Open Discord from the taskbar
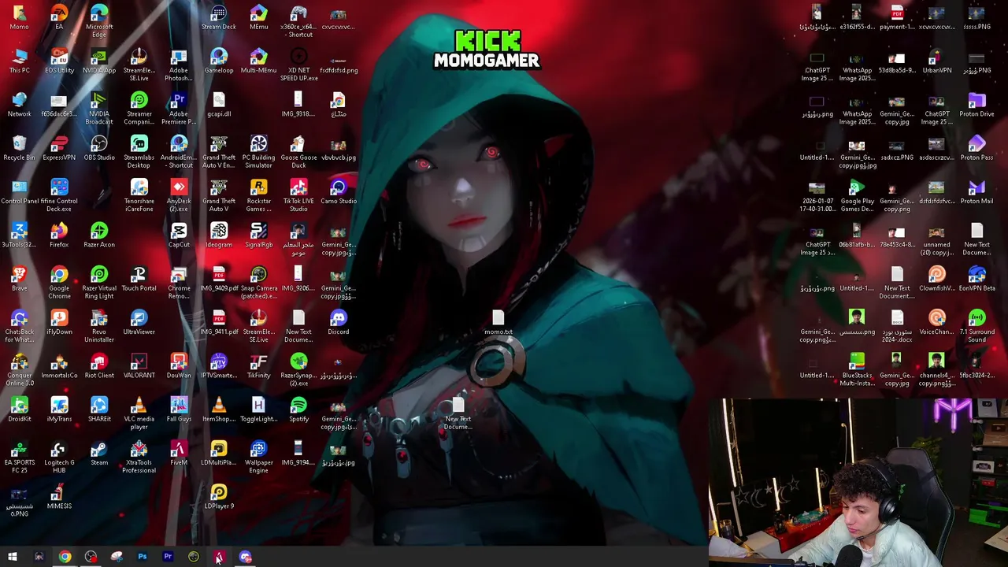1008x567 pixels. (245, 557)
